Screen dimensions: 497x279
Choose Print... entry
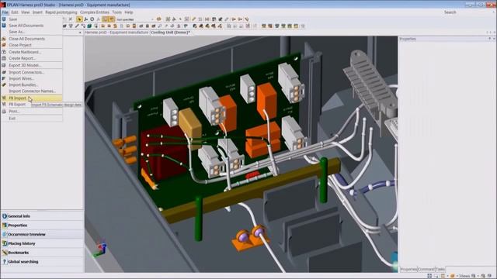click(x=32, y=112)
